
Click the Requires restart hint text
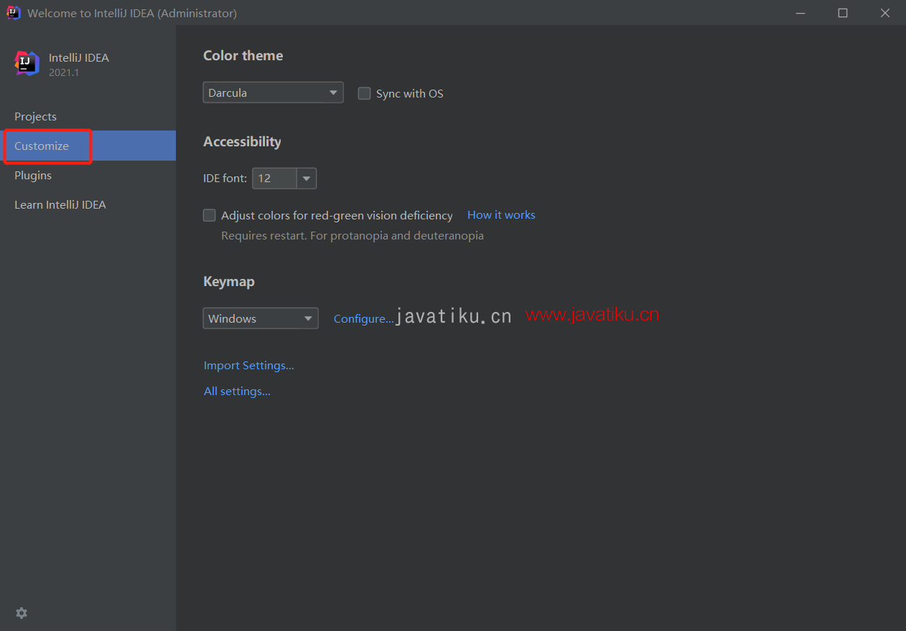point(352,235)
